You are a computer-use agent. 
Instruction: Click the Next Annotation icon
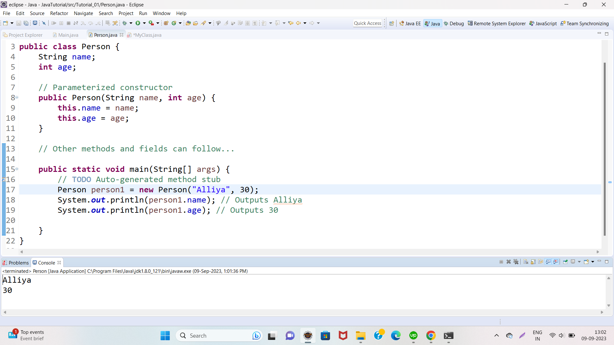[264, 23]
